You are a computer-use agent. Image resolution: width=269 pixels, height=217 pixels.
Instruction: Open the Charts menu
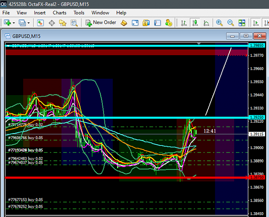[59, 13]
